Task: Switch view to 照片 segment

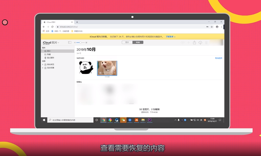Action: (x=127, y=42)
